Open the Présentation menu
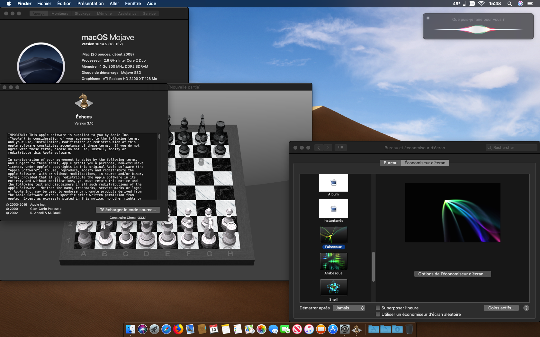Viewport: 540px width, 337px height. pos(90,4)
